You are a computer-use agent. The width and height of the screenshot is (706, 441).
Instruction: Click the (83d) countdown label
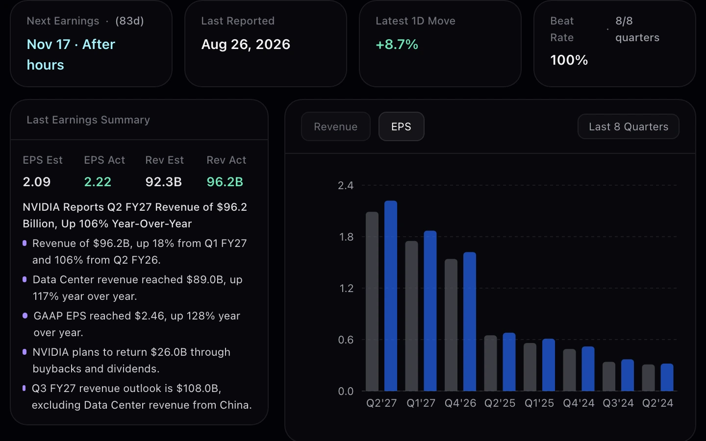click(129, 21)
